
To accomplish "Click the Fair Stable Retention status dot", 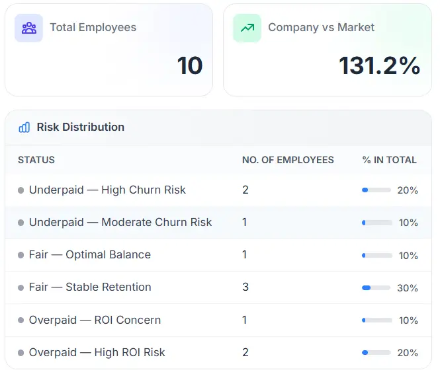I will [21, 287].
